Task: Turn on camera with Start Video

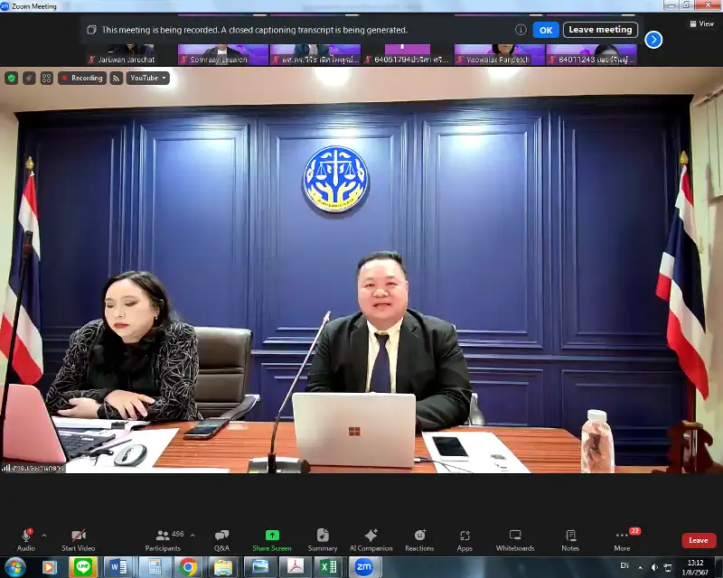Action: click(x=80, y=537)
